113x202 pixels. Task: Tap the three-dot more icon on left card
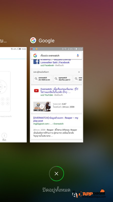pos(4,136)
